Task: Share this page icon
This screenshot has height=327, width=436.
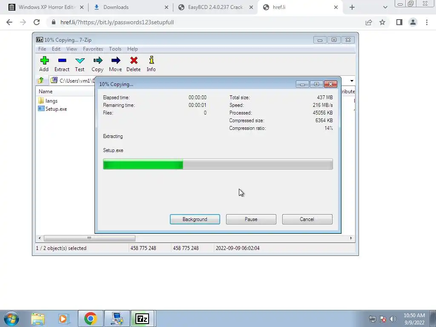Action: (369, 22)
